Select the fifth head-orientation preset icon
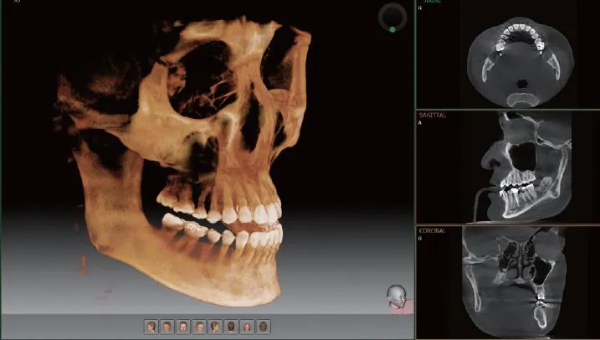 click(215, 327)
